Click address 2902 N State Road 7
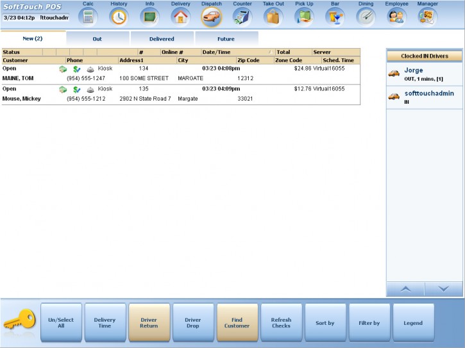Viewport: 465px width, 348px height. 145,99
